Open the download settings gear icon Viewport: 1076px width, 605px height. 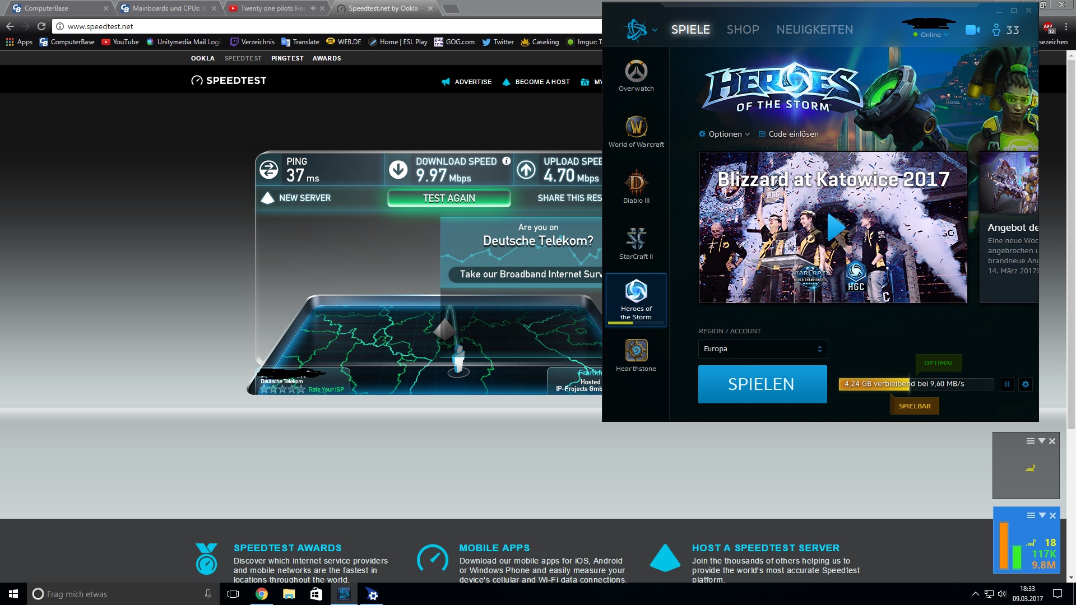click(1026, 384)
